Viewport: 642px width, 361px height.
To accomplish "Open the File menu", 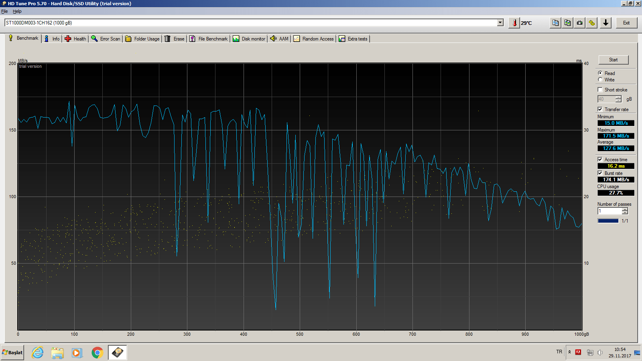I will (4, 11).
